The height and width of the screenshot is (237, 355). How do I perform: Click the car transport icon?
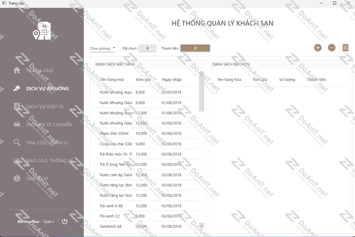pos(17,125)
